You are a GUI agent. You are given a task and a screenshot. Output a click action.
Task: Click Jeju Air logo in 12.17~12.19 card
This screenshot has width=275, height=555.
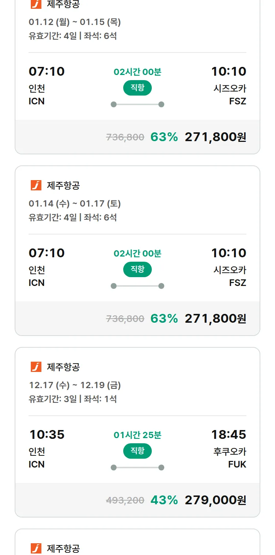[36, 367]
